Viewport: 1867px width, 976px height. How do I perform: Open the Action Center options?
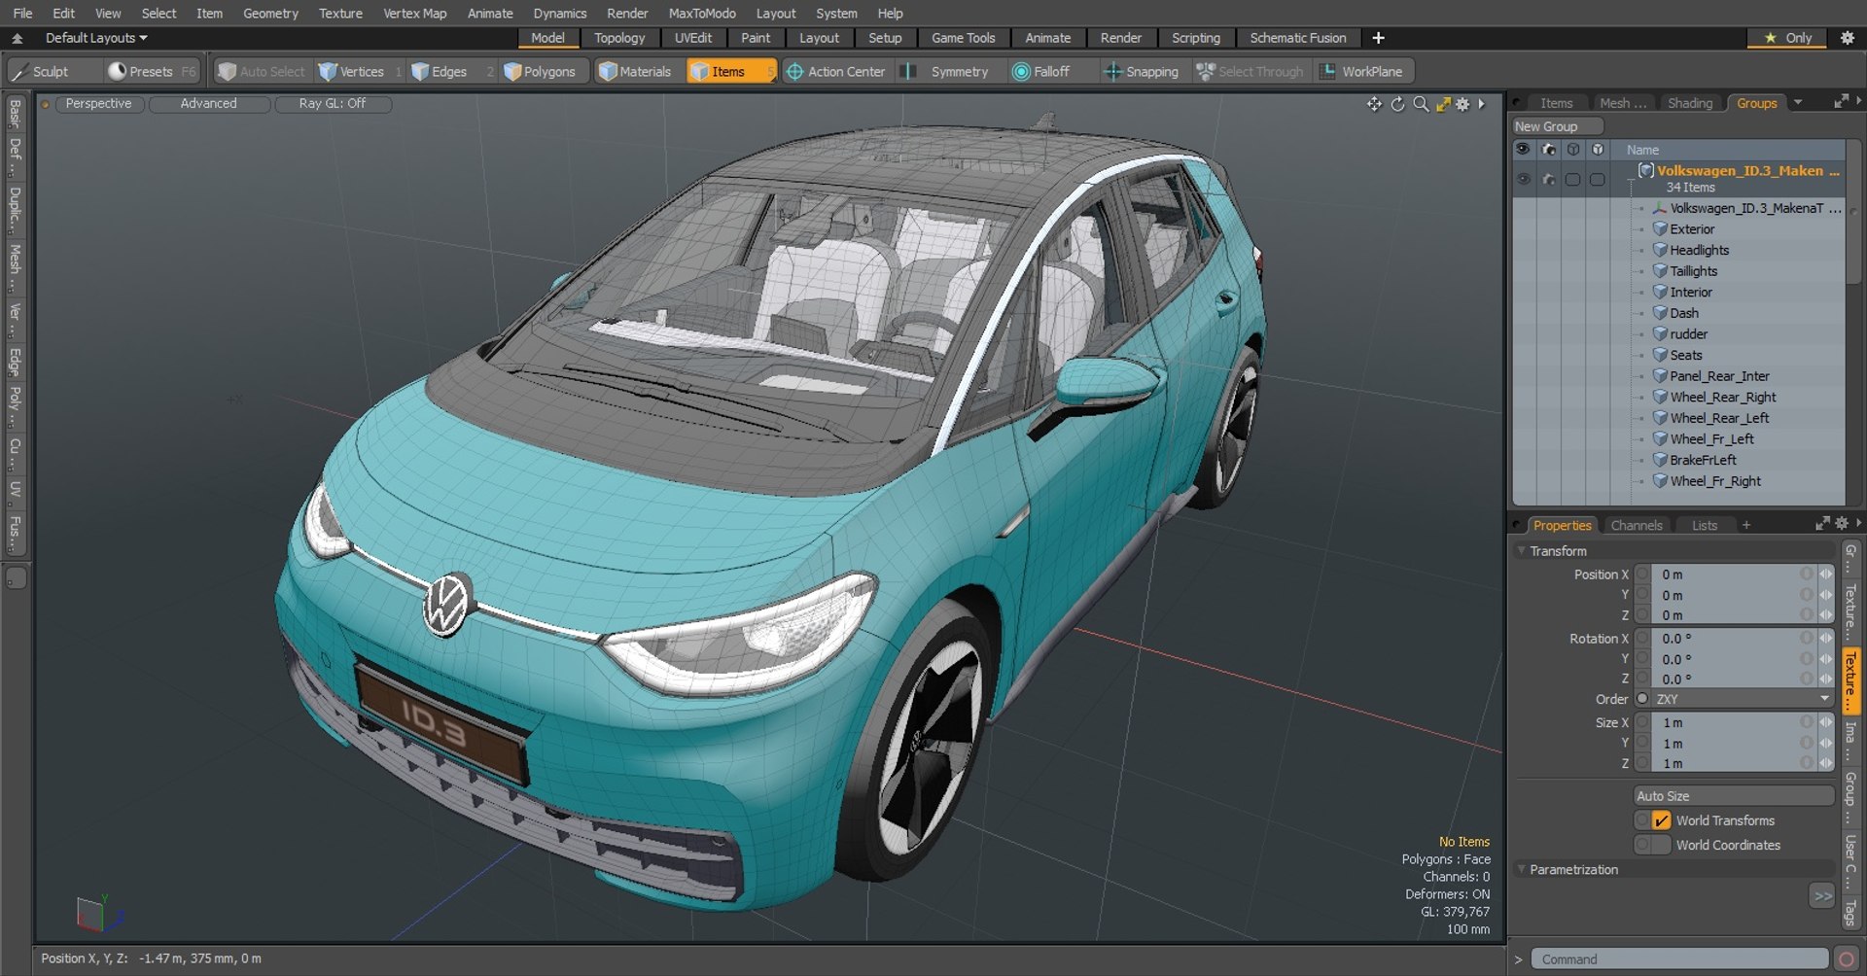836,72
